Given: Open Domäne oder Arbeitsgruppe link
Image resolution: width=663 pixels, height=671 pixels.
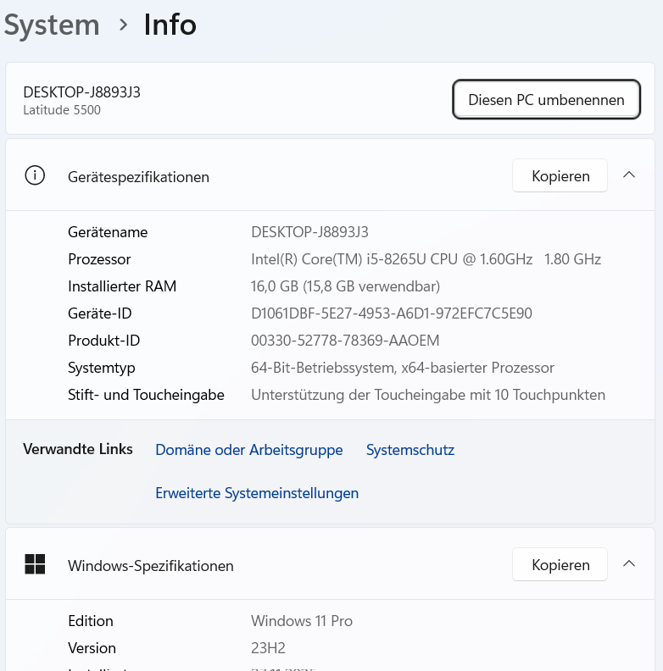Looking at the screenshot, I should [x=249, y=450].
